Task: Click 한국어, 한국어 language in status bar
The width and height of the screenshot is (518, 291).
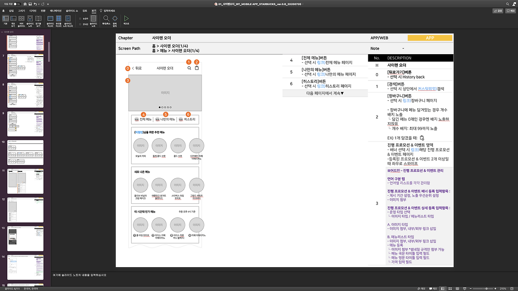Action: [31, 289]
